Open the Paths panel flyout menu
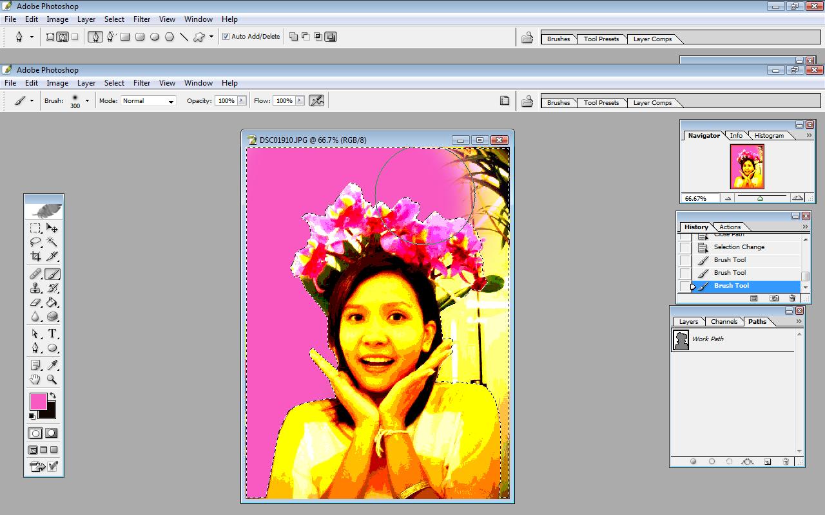This screenshot has width=825, height=515. click(x=799, y=321)
